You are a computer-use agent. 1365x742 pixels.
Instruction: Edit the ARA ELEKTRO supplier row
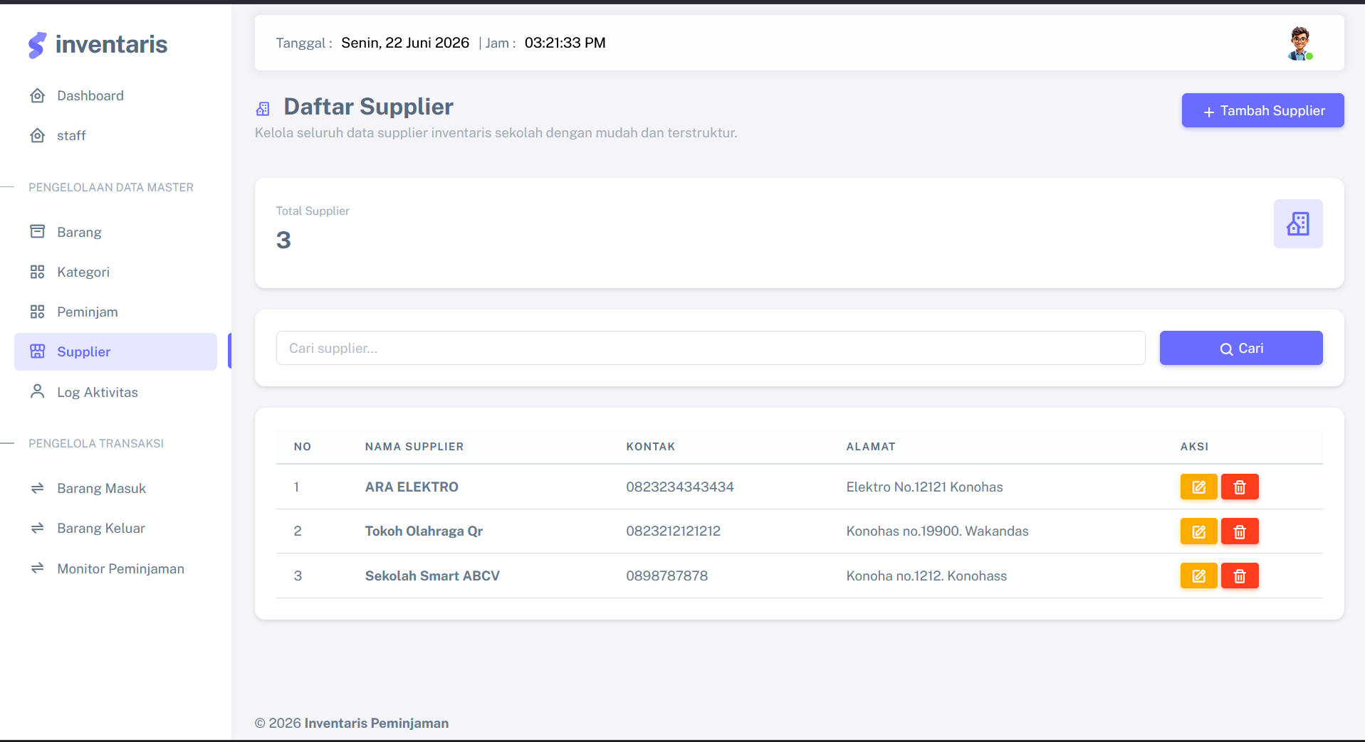click(x=1198, y=487)
